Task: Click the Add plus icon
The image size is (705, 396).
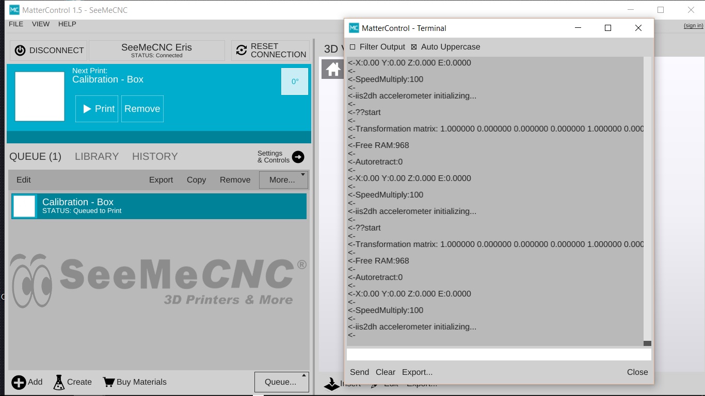Action: click(19, 382)
